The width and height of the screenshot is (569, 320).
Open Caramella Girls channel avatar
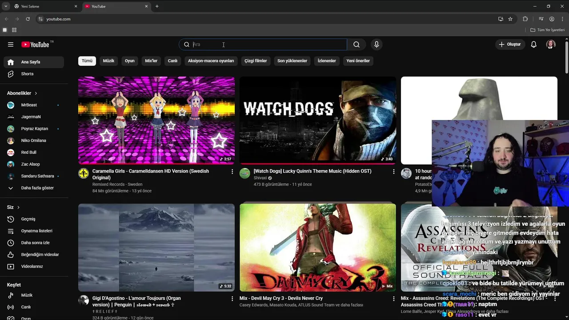pos(84,173)
